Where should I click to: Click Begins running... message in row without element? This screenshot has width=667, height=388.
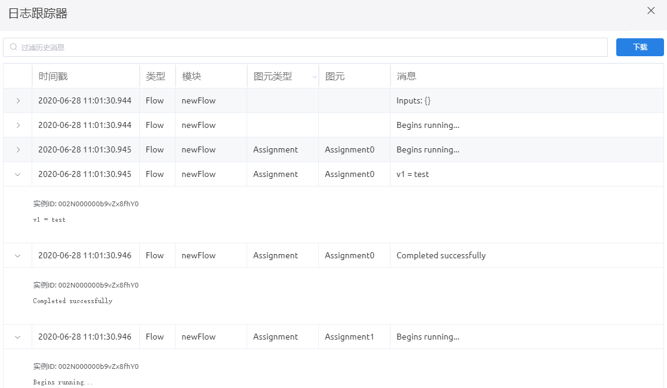tap(428, 125)
